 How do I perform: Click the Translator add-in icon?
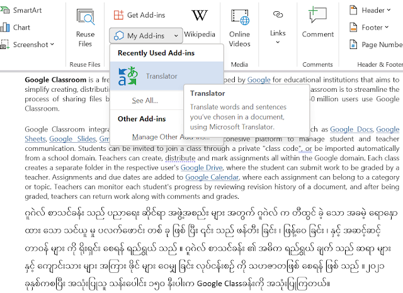pyautogui.click(x=128, y=76)
